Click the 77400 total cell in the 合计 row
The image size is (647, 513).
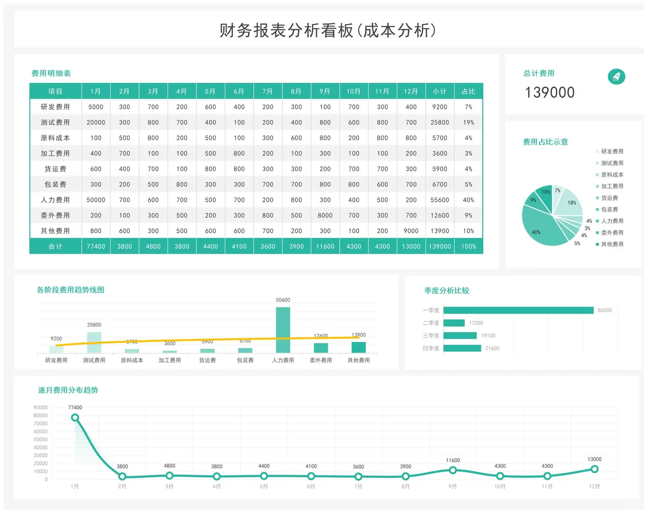click(x=96, y=247)
